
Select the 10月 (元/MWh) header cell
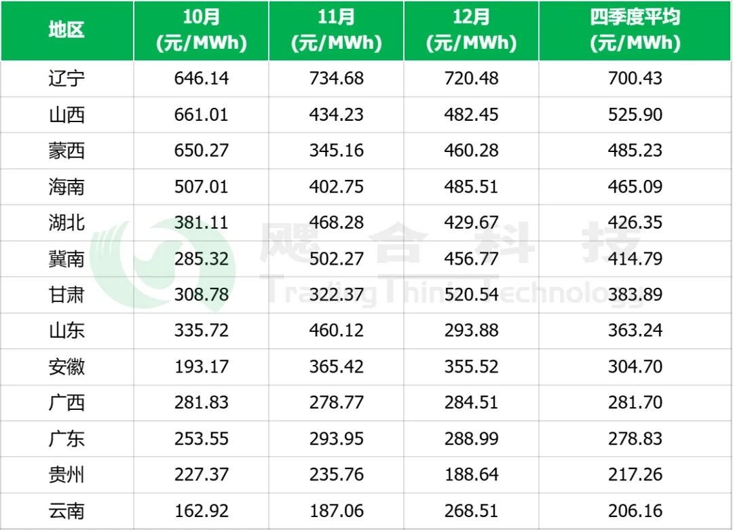(202, 31)
